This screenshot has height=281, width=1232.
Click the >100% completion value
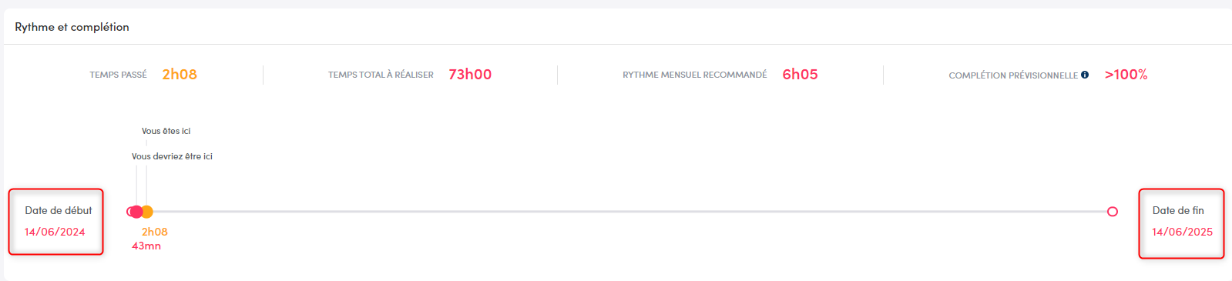(1126, 75)
